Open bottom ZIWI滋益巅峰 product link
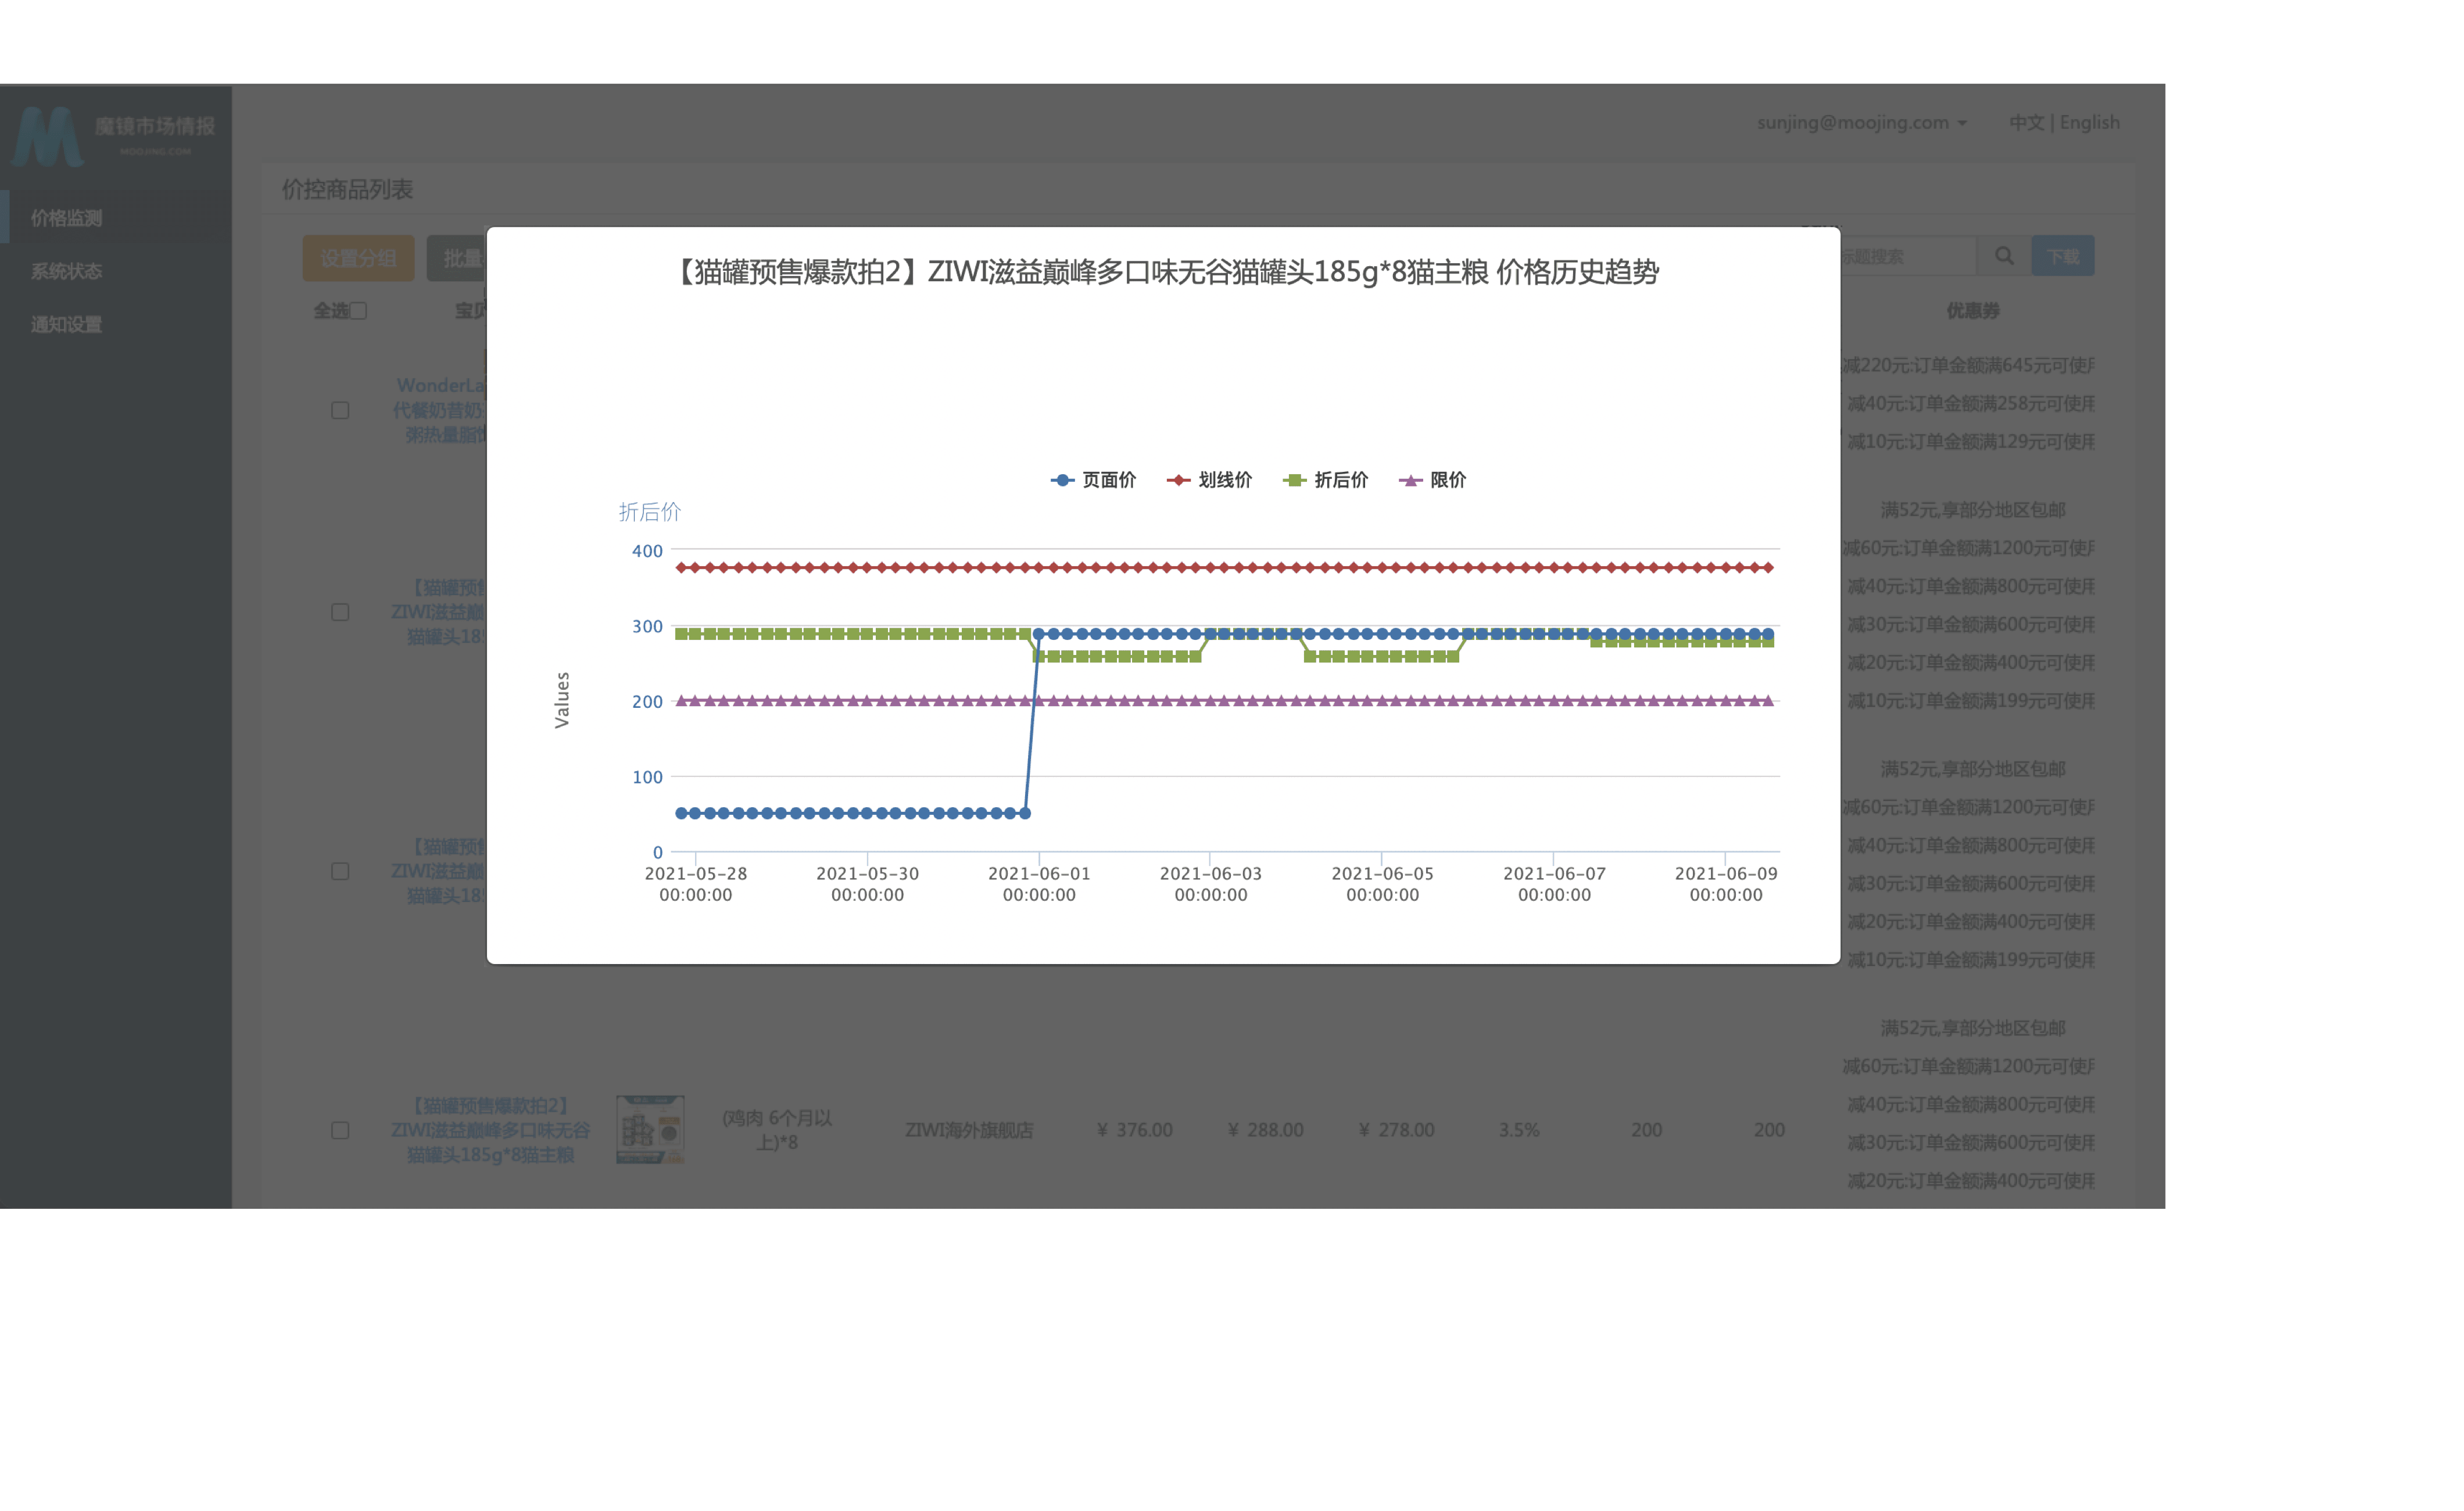This screenshot has width=2464, height=1511. tap(490, 1130)
